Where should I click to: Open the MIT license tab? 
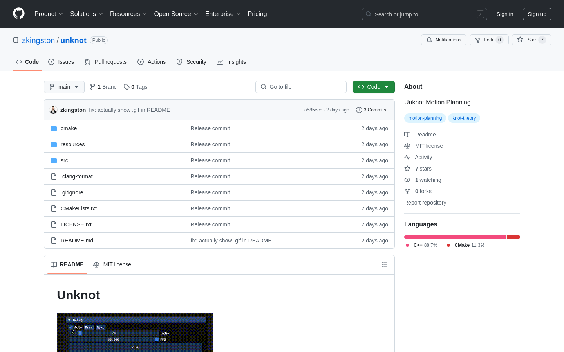coord(112,264)
